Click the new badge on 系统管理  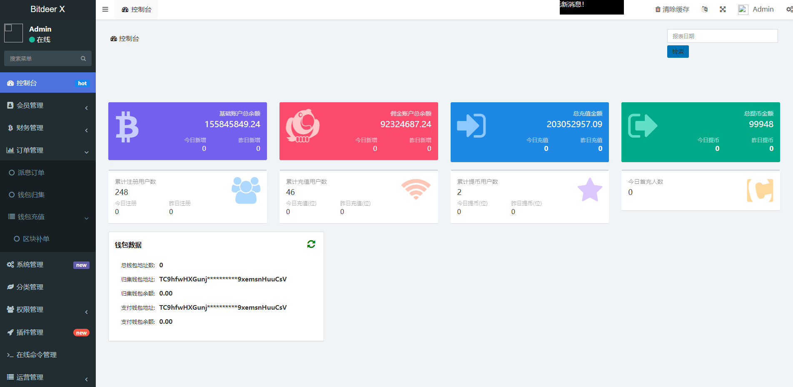click(x=81, y=265)
